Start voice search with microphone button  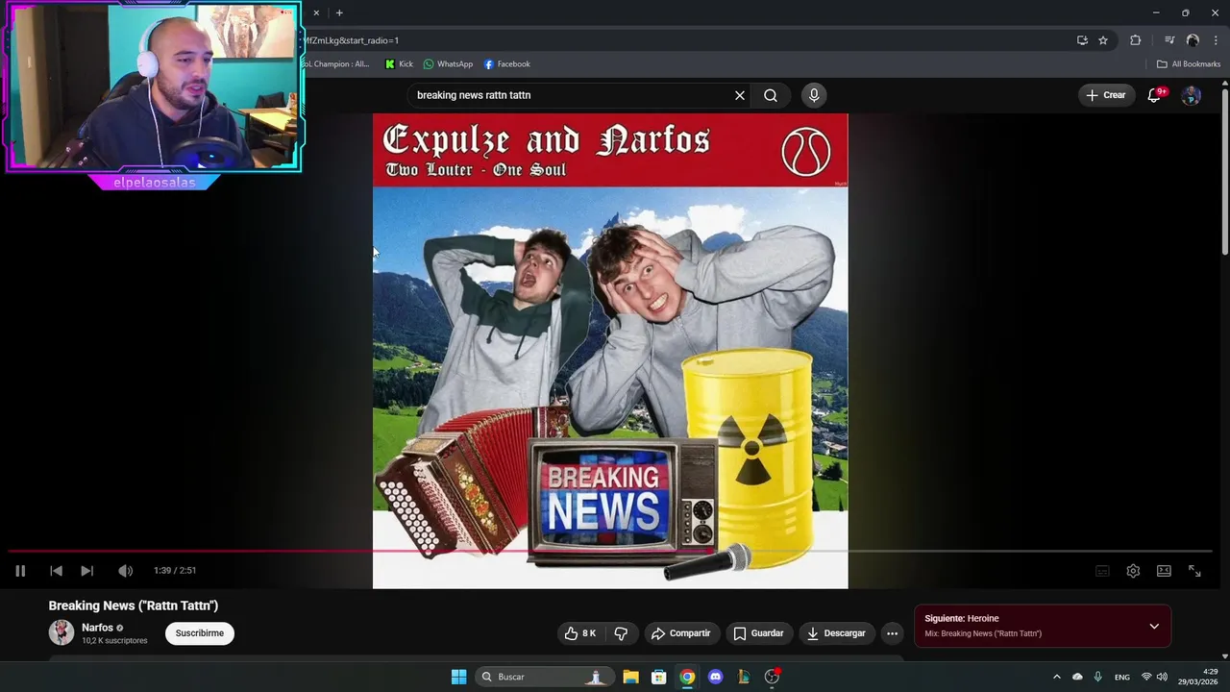click(x=814, y=95)
